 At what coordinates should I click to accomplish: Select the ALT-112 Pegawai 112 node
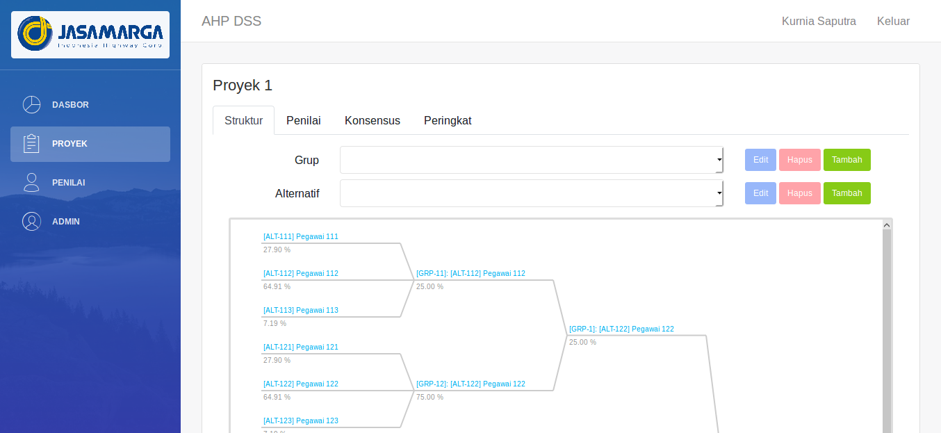point(301,273)
